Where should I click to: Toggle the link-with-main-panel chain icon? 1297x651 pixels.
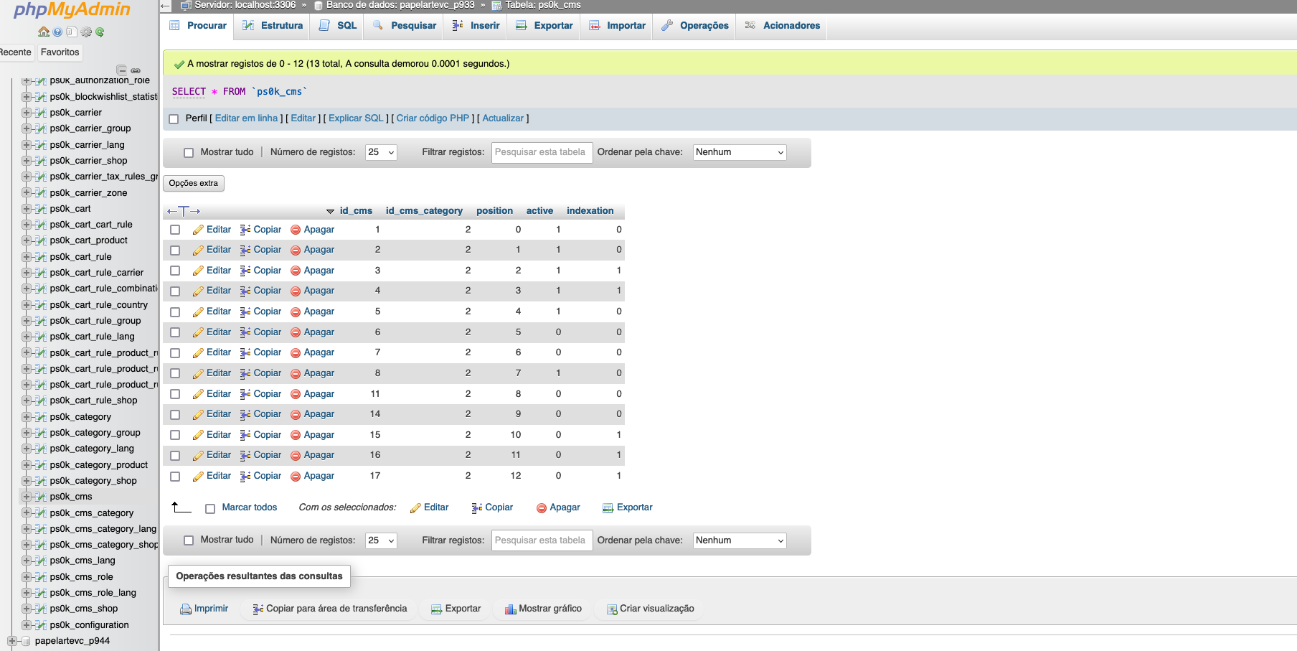coord(136,70)
